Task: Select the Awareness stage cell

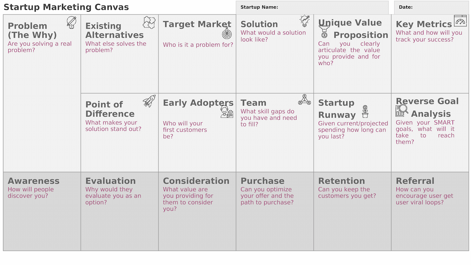Action: point(42,211)
